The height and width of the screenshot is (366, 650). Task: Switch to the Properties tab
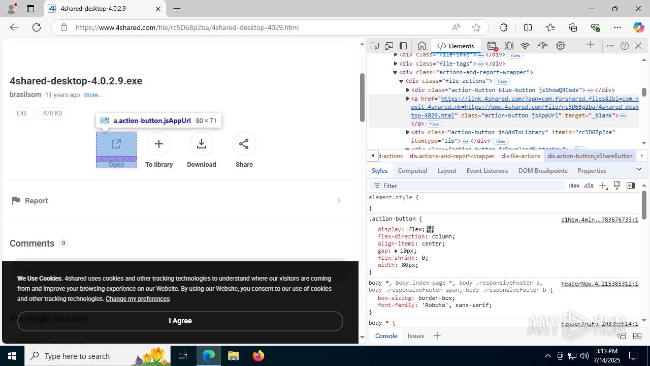coord(592,171)
